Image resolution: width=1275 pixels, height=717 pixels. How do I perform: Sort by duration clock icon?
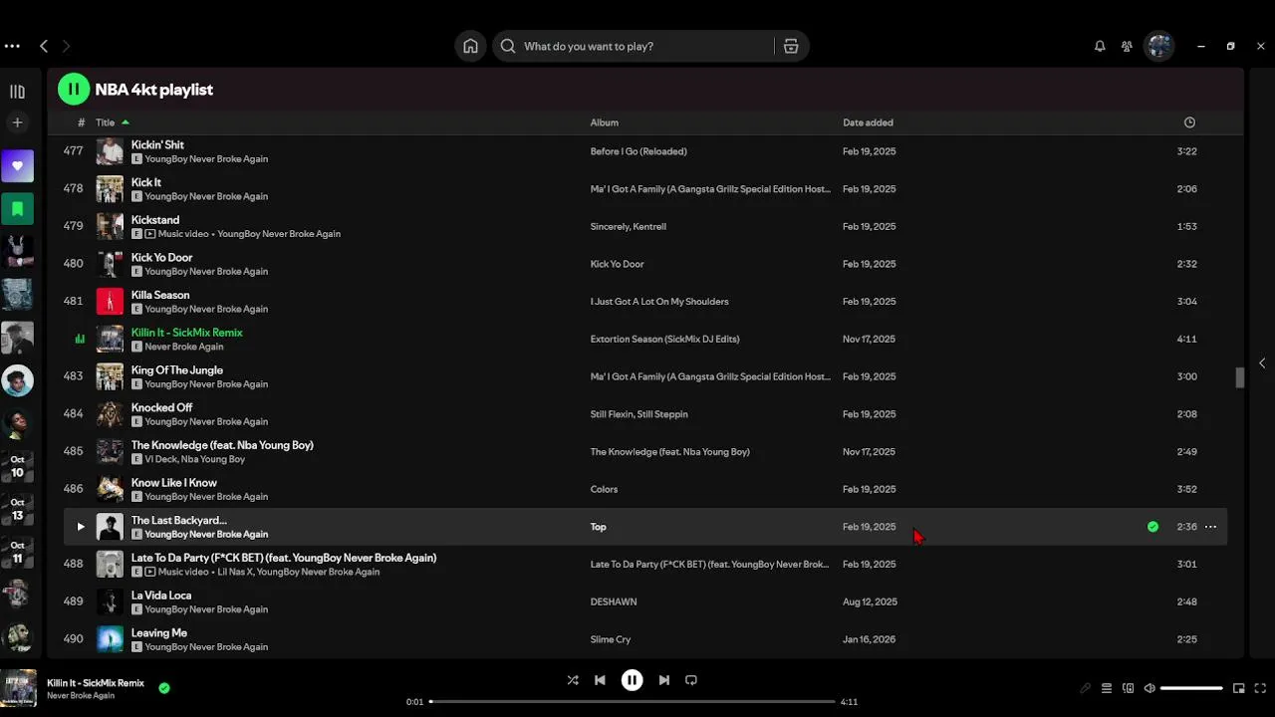[1189, 122]
